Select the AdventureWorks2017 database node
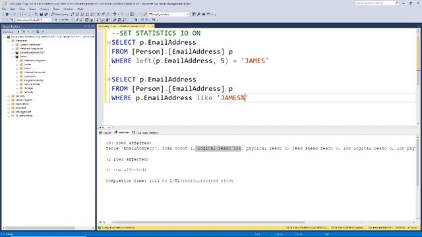 (32, 53)
